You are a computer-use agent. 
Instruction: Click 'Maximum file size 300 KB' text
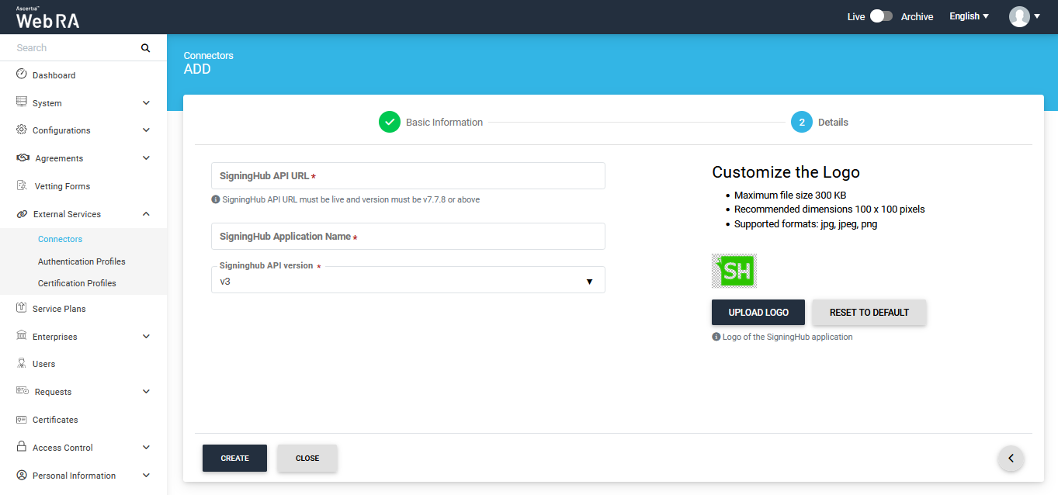[x=790, y=195]
